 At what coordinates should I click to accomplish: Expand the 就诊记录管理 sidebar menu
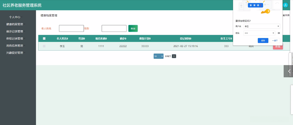(16, 31)
